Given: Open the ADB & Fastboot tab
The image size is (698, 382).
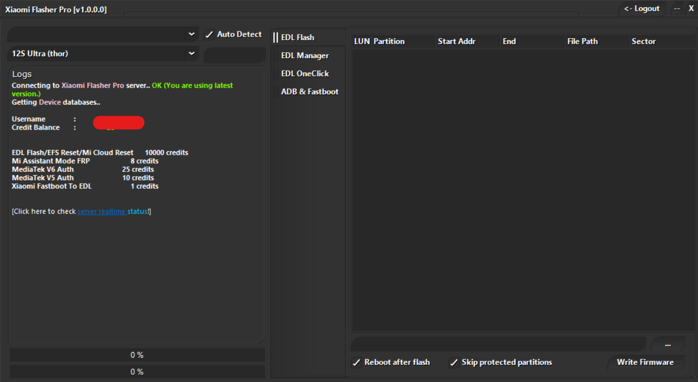Looking at the screenshot, I should (309, 91).
